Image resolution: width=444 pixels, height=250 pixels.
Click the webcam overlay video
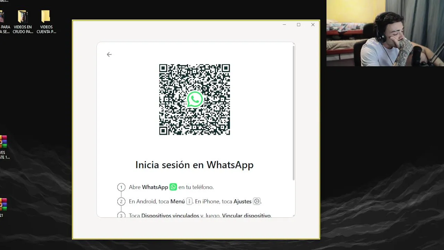coord(385,33)
